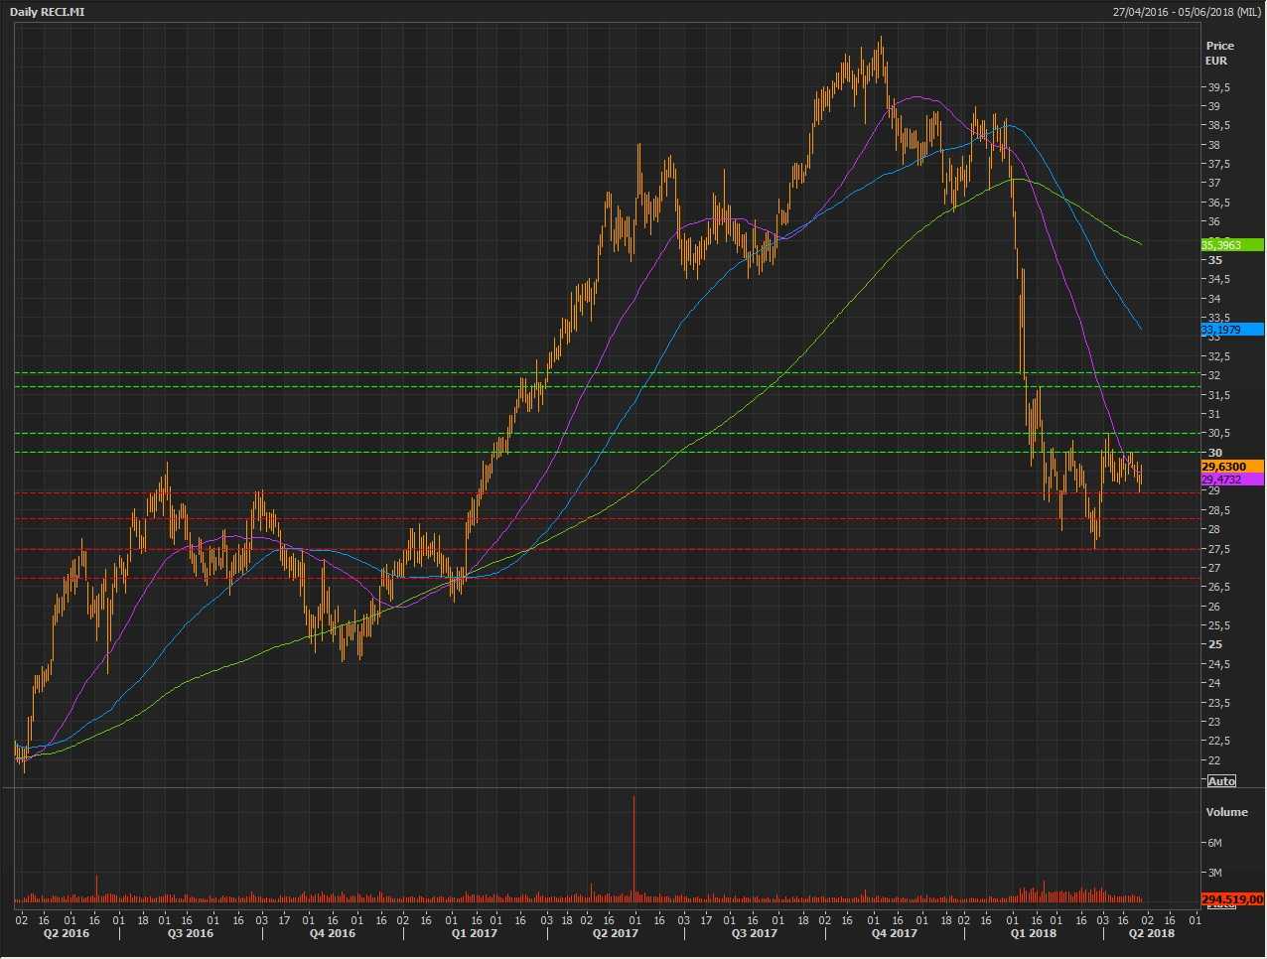Viewport: 1267px width, 959px height.
Task: Click the red 294.519,00 volume value tag
Action: coord(1231,899)
